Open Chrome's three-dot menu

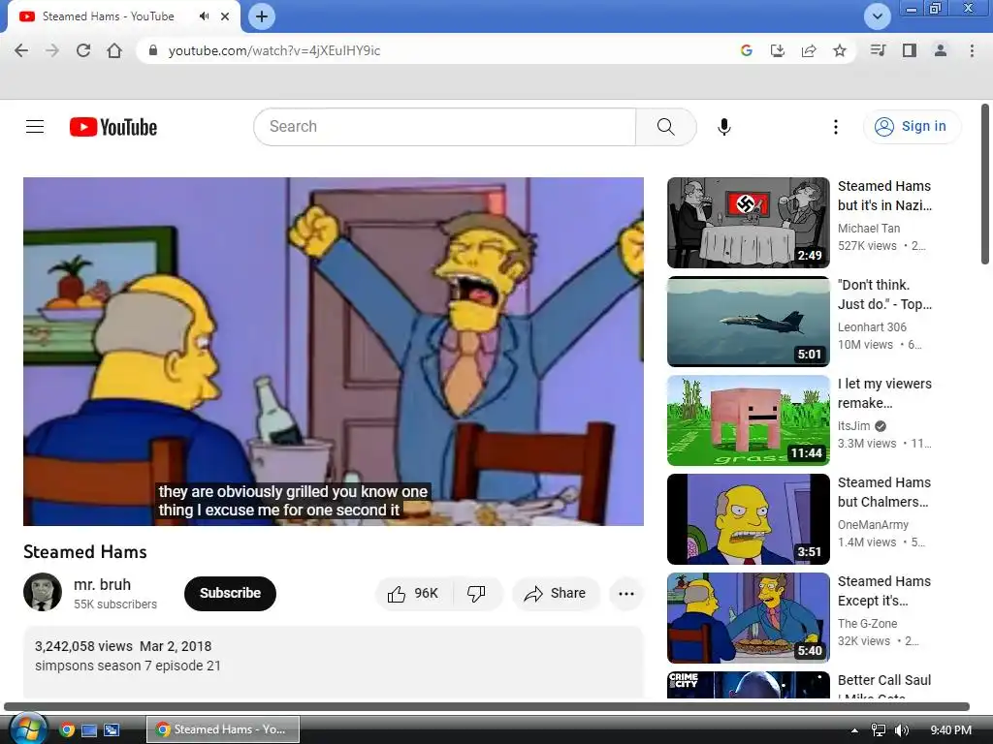(972, 50)
